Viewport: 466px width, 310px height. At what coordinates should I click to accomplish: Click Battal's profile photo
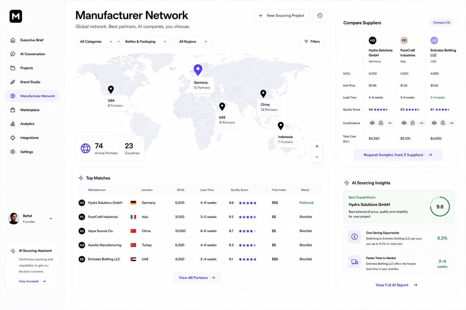13,218
